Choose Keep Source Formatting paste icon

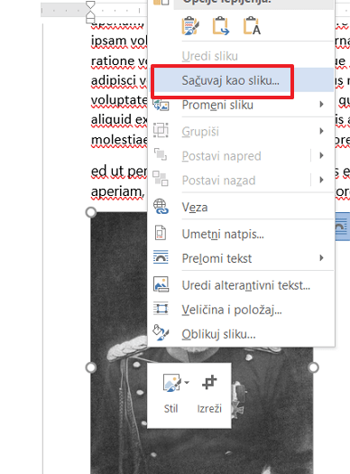(x=190, y=26)
